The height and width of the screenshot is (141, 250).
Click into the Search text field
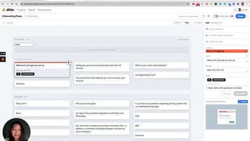pos(86,23)
